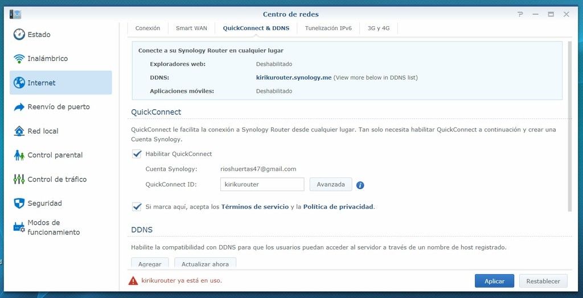The width and height of the screenshot is (583, 298).
Task: Open the Modos de funcionamiento router icon
Action: (x=19, y=227)
